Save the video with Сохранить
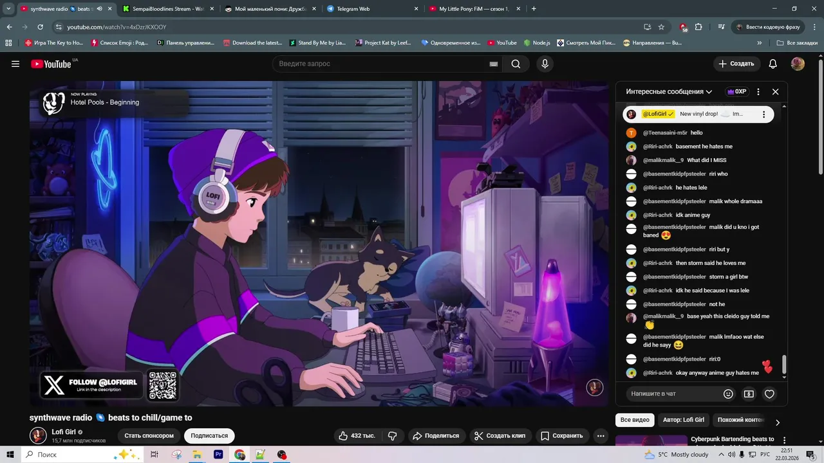Viewport: 824px width, 463px height. pos(561,435)
